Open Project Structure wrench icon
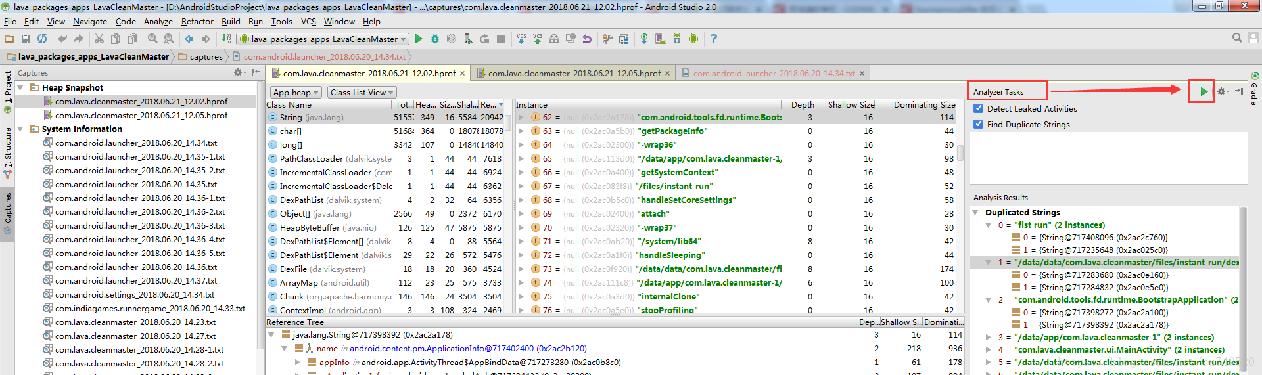The height and width of the screenshot is (375, 1262). coord(607,39)
